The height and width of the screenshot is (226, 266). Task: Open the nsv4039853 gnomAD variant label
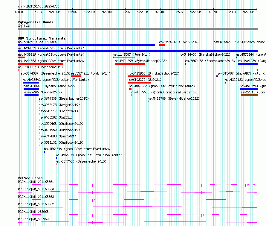click(51, 48)
